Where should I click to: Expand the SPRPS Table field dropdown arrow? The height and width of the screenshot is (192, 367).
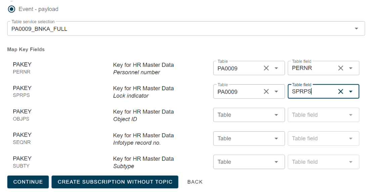(x=351, y=92)
